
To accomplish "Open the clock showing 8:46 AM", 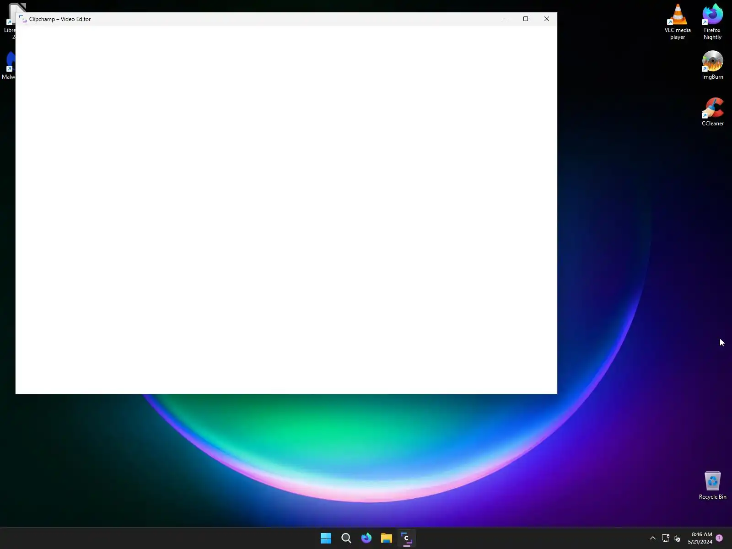I will (x=700, y=538).
